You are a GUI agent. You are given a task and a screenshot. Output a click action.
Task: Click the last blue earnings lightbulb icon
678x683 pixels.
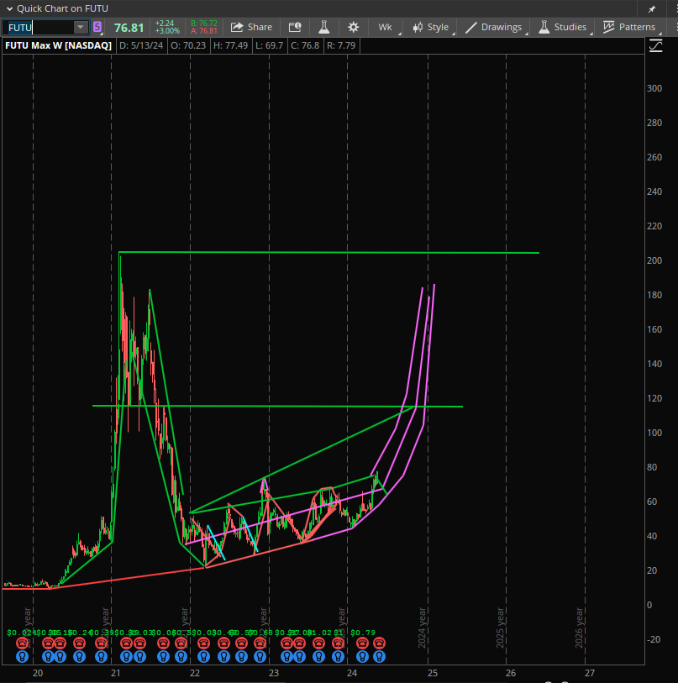point(379,656)
